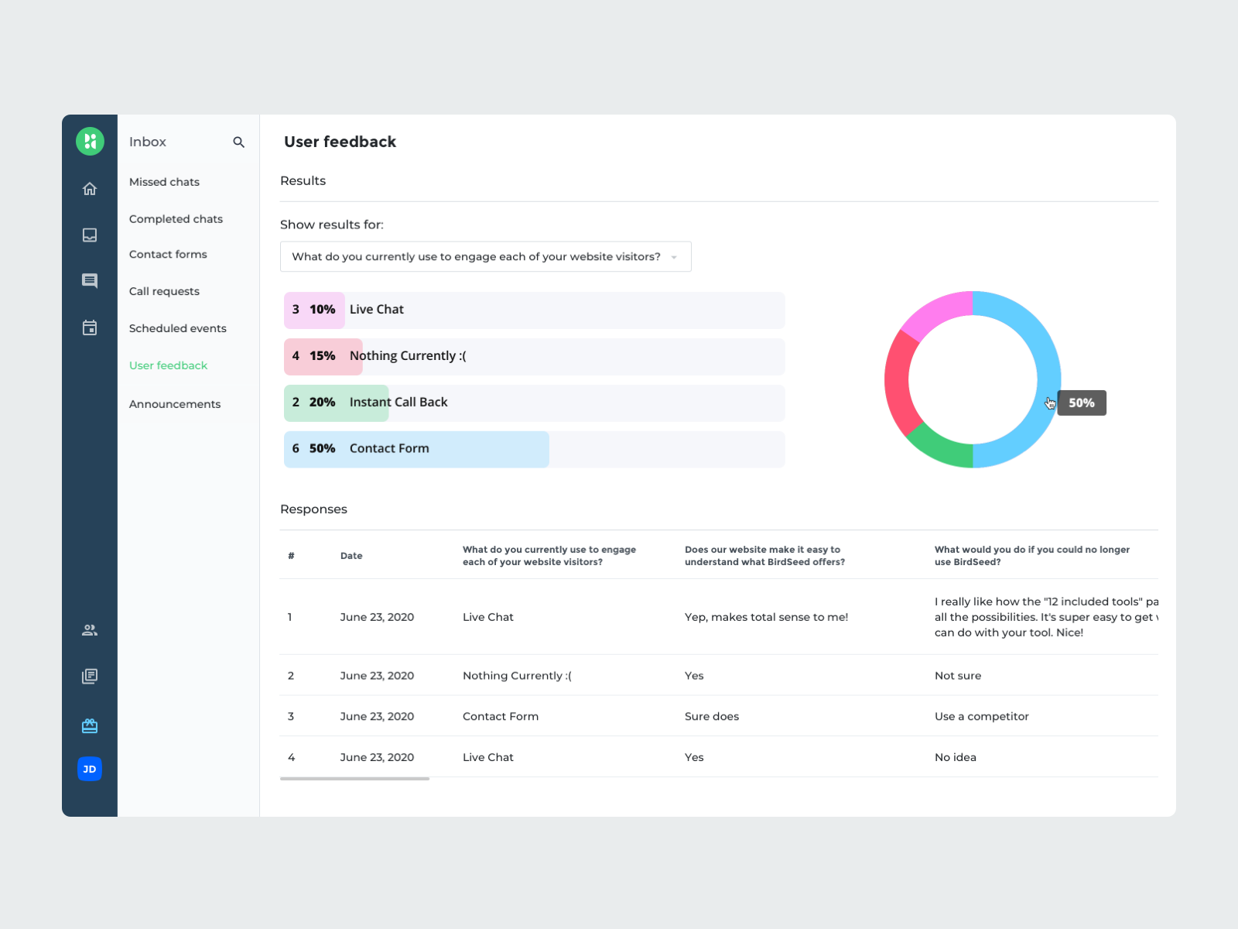Image resolution: width=1238 pixels, height=929 pixels.
Task: Switch to Completed chats section
Action: click(x=176, y=218)
